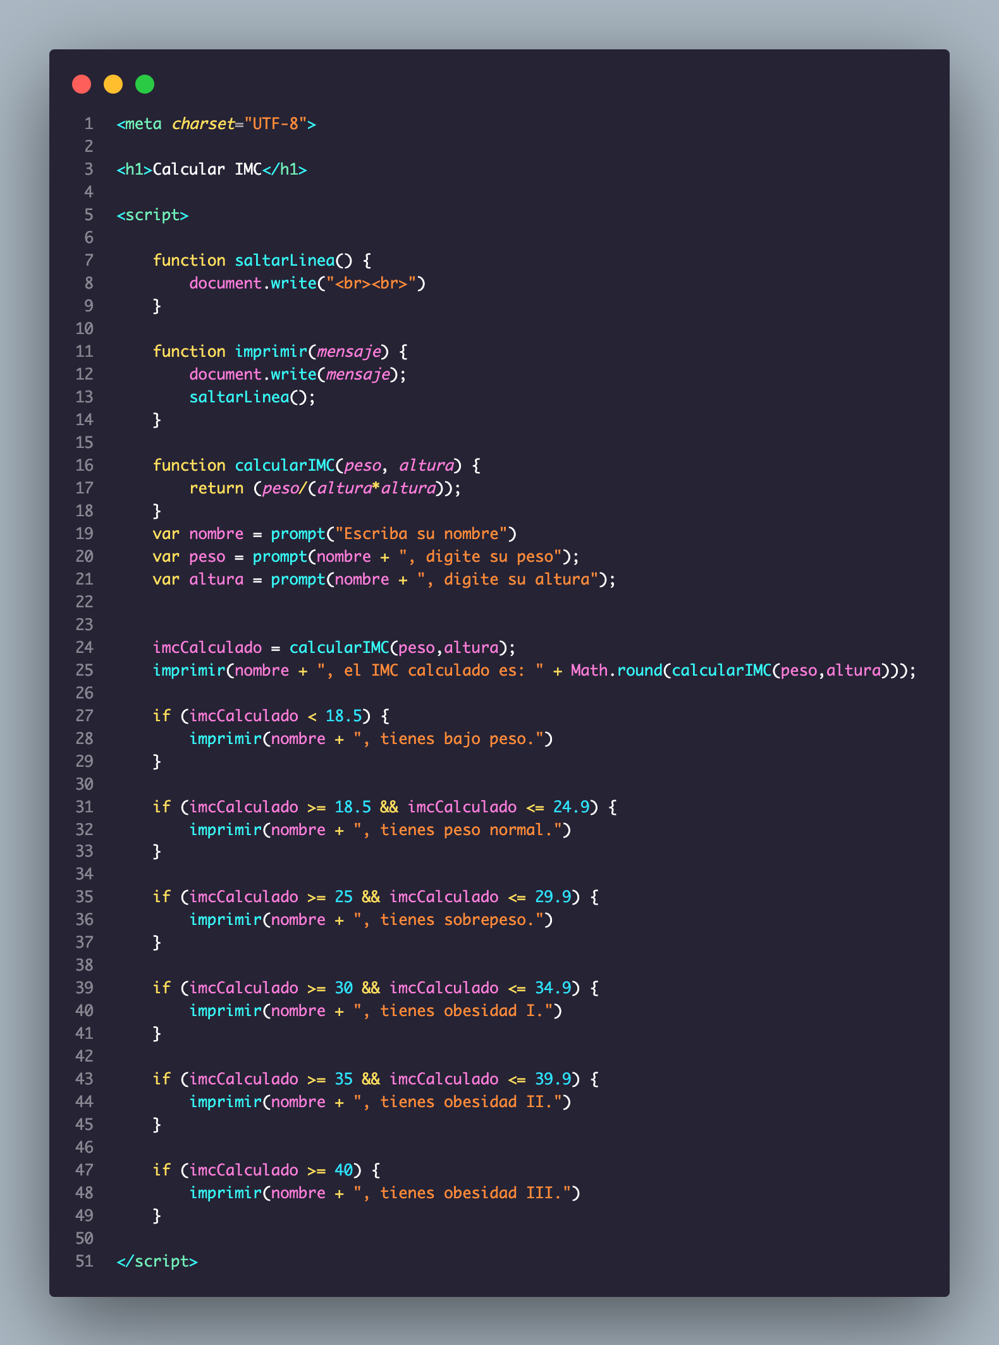Click the 'tienes sobrepeso.' string
The image size is (999, 1345).
click(448, 920)
